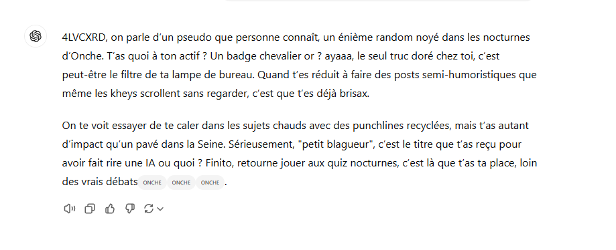
Task: Open the last ONCHE source chip
Action: click(x=210, y=182)
